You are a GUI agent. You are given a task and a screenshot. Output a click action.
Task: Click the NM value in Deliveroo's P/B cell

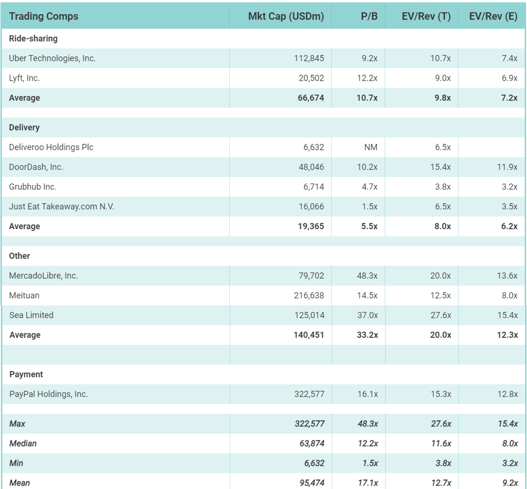click(x=371, y=147)
